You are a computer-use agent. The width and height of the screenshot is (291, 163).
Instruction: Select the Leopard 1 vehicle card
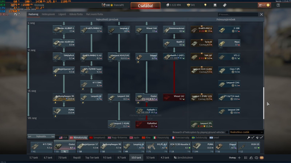(119, 29)
